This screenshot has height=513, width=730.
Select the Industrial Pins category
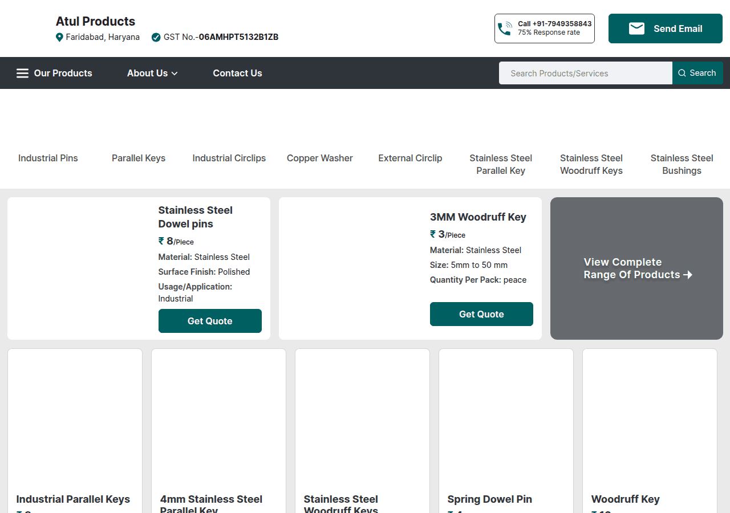click(48, 158)
